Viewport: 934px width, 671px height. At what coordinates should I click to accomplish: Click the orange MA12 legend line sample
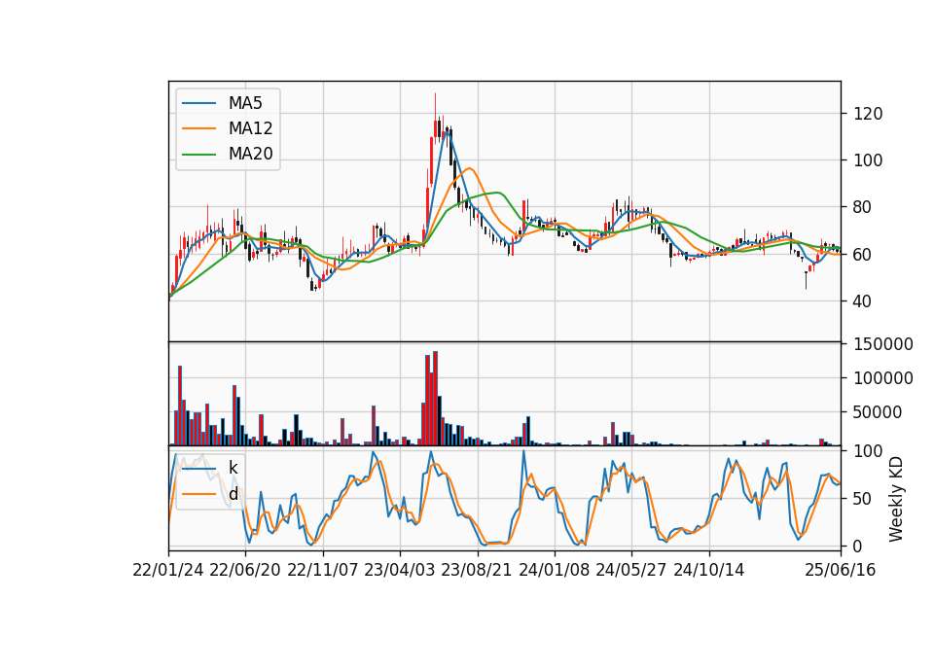pyautogui.click(x=198, y=128)
